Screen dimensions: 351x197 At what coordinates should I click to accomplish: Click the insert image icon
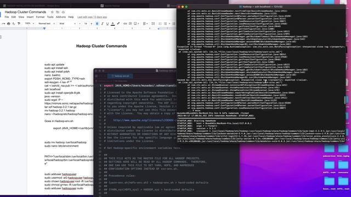click(135, 24)
